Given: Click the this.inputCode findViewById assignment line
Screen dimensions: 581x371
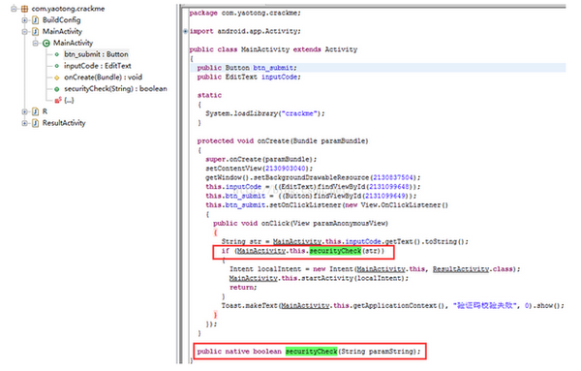Looking at the screenshot, I should [x=313, y=187].
